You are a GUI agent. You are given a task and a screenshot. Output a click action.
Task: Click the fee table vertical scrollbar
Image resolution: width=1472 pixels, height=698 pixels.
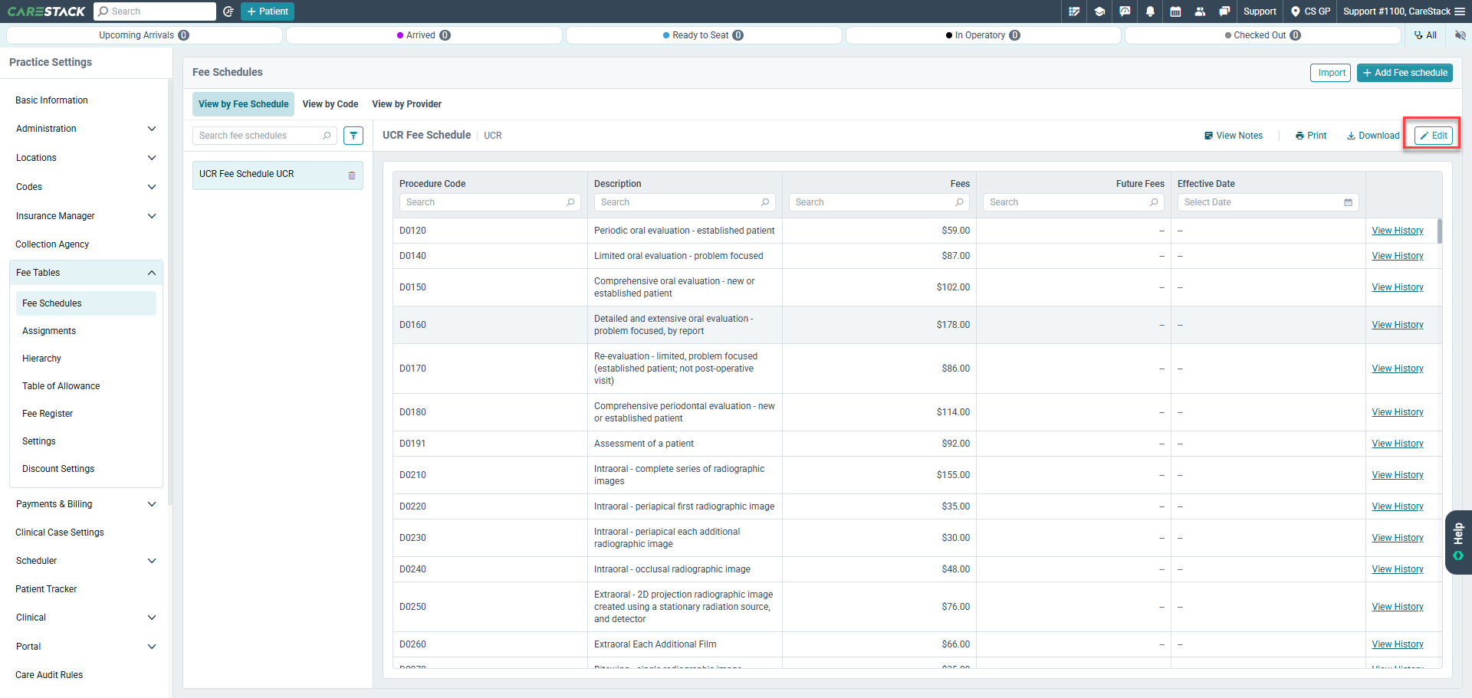pos(1439,231)
